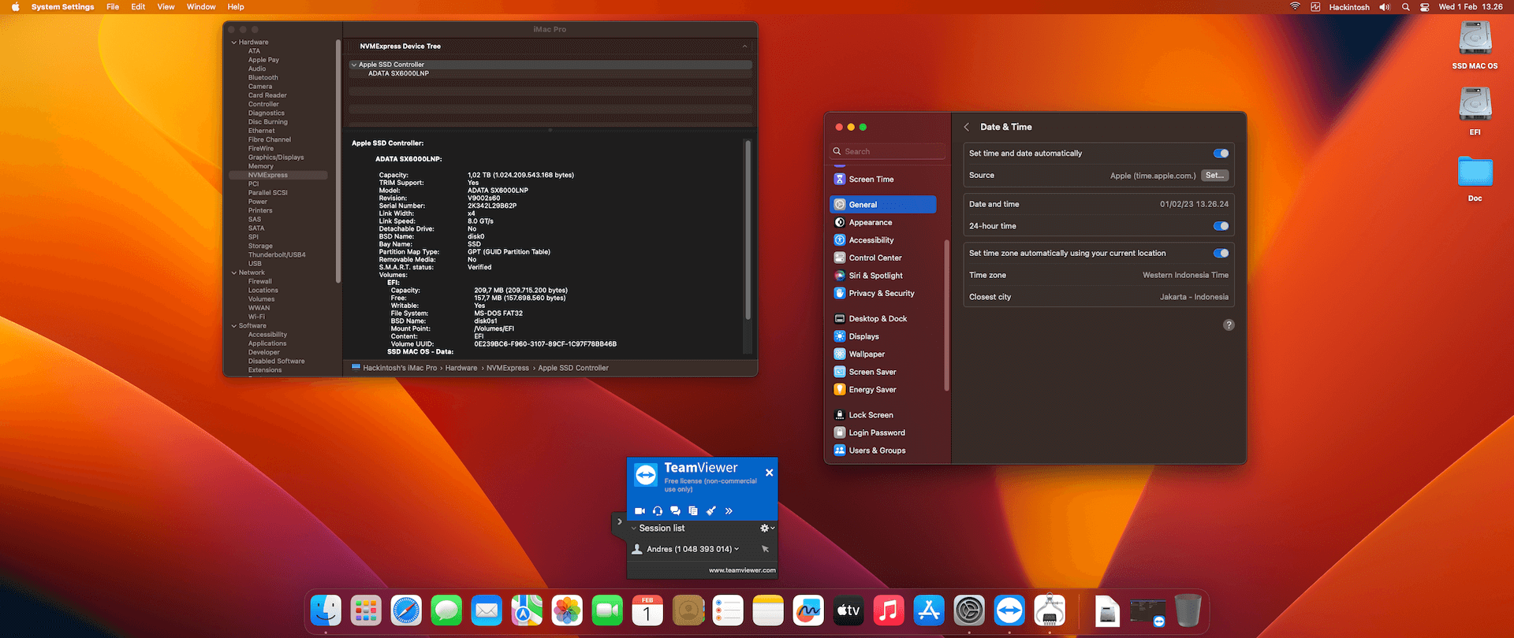
Task: Launch Safari from the Dock
Action: [x=406, y=610]
